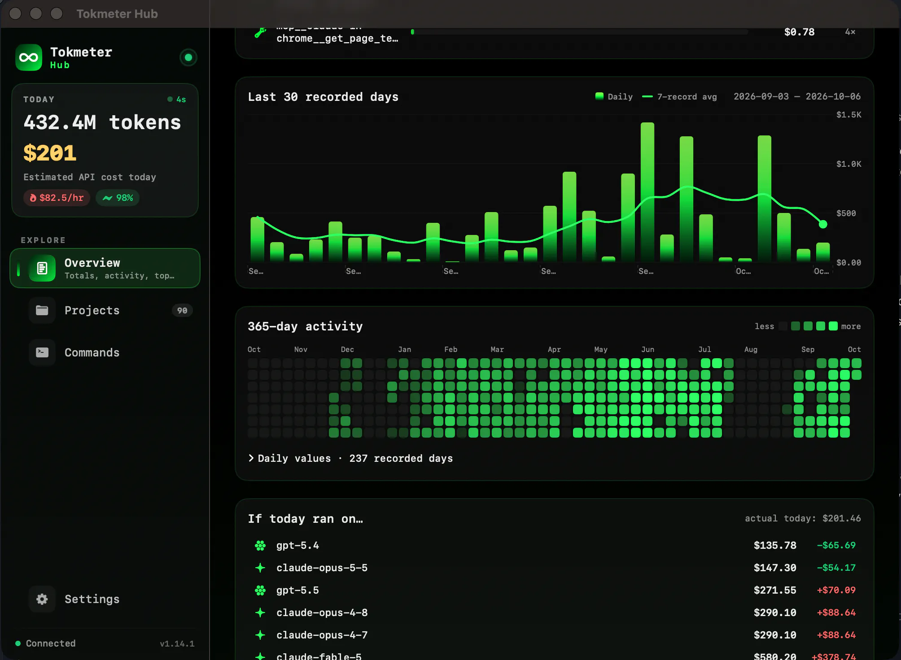
Task: Click the Daily legend swatch
Action: pyautogui.click(x=599, y=96)
